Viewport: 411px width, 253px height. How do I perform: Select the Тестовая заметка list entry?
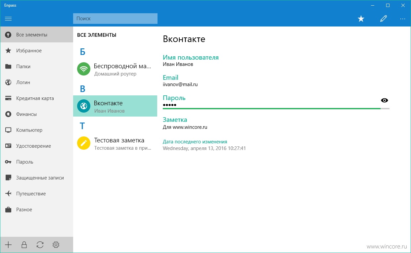(115, 143)
